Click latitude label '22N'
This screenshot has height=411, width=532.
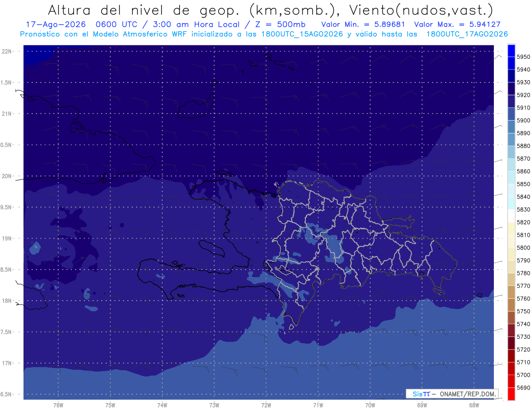click(x=7, y=51)
